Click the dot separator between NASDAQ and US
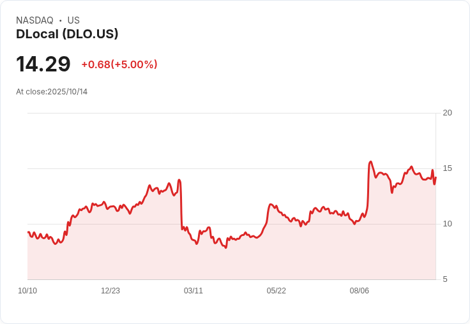The height and width of the screenshot is (324, 470). pyautogui.click(x=60, y=20)
